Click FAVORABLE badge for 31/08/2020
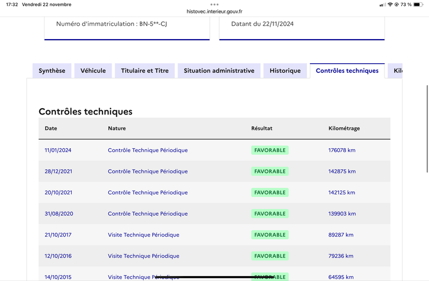This screenshot has width=429, height=281. 270,214
